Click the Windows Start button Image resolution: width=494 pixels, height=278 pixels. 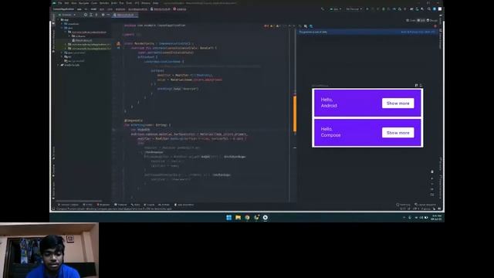tap(229, 218)
